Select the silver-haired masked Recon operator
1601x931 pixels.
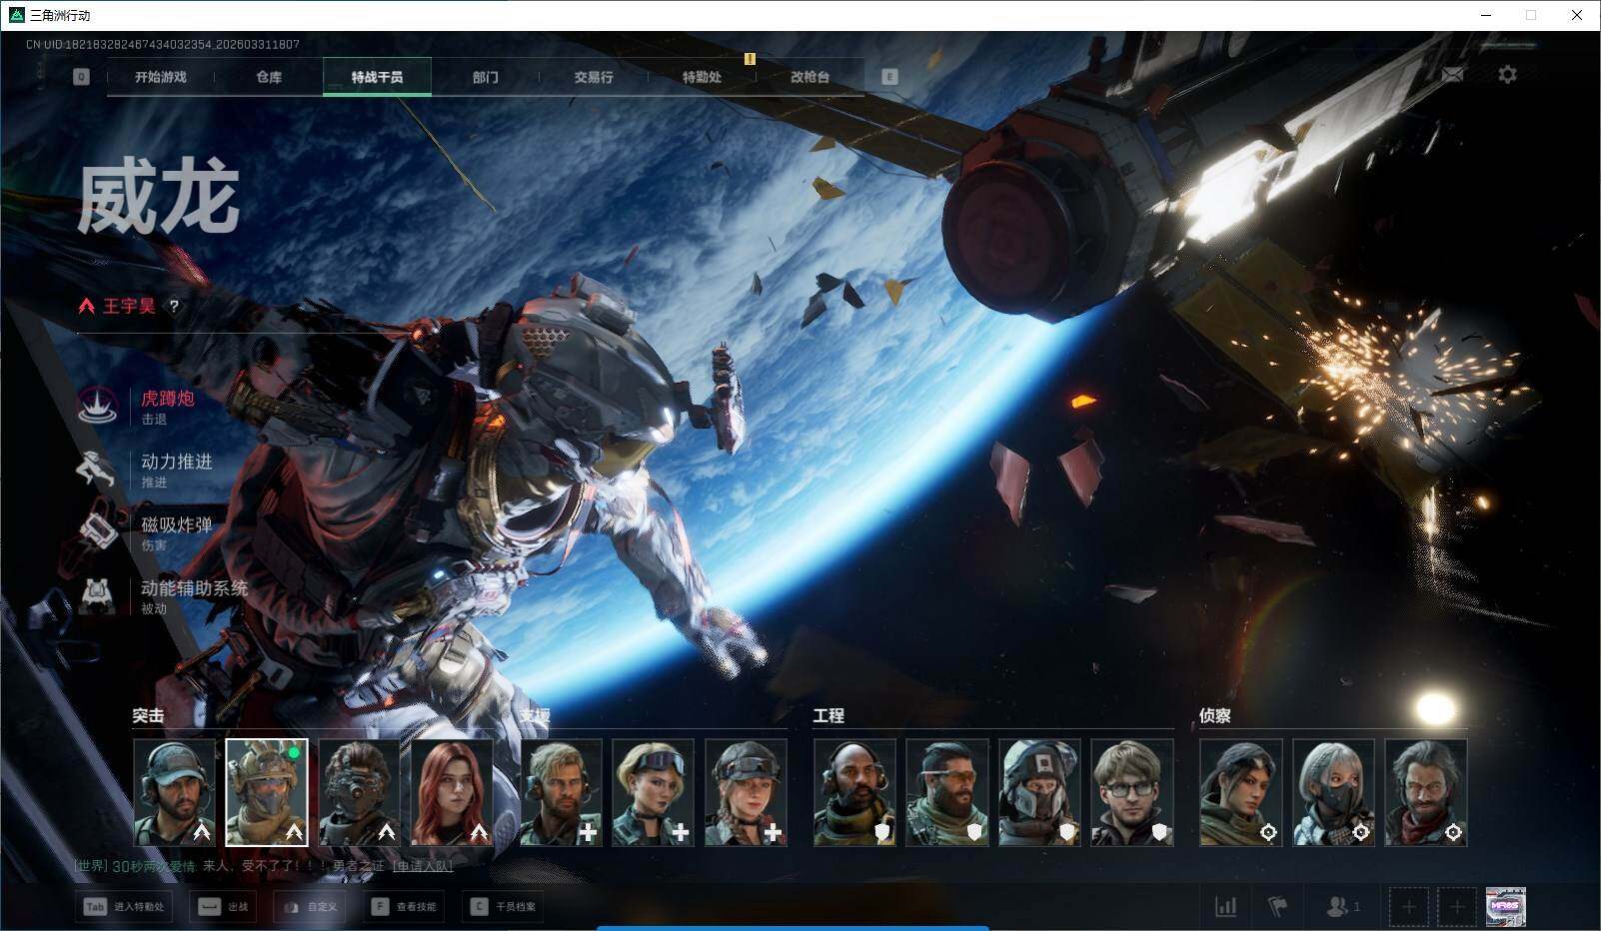tap(1333, 792)
